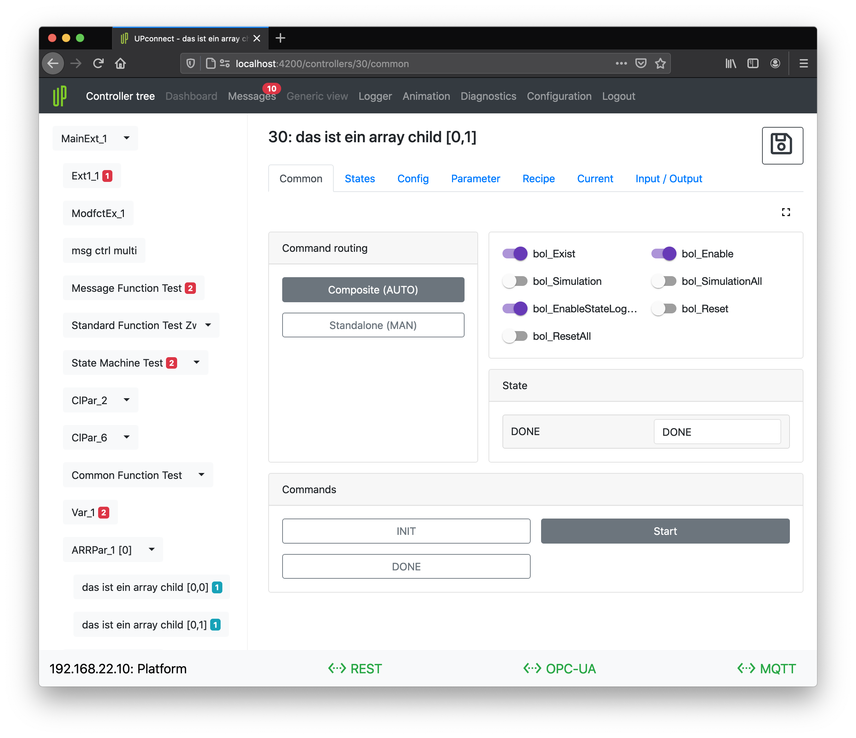Reload the page with refresh icon

[98, 64]
